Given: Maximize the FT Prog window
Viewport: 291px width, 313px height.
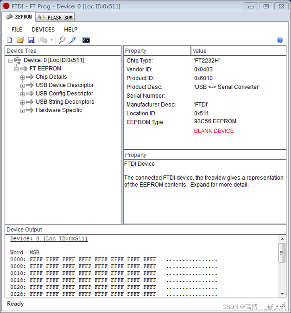Looking at the screenshot, I should [x=266, y=6].
